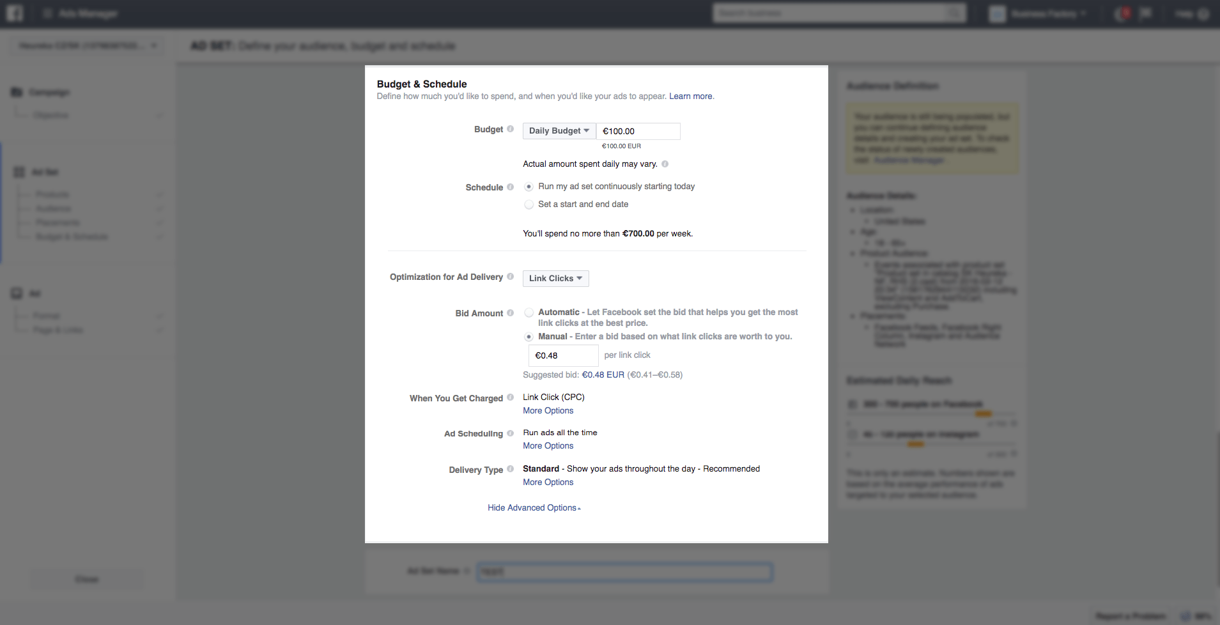
Task: Select 'Run my ad set continuously' radio button
Action: [x=529, y=187]
